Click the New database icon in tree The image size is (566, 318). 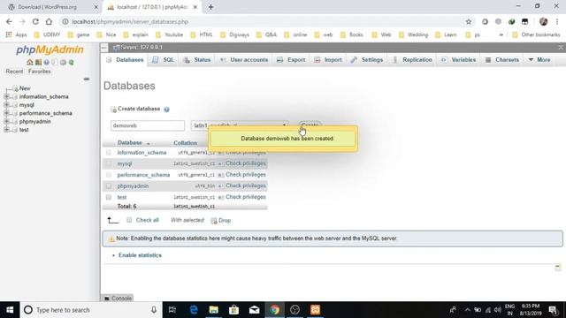click(x=15, y=88)
